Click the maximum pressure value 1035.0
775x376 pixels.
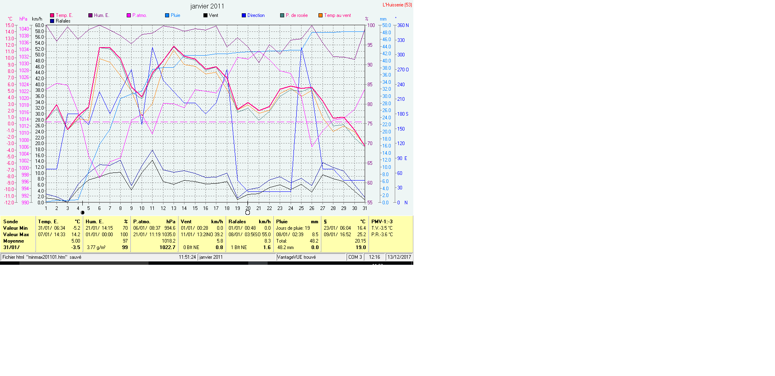pos(169,235)
